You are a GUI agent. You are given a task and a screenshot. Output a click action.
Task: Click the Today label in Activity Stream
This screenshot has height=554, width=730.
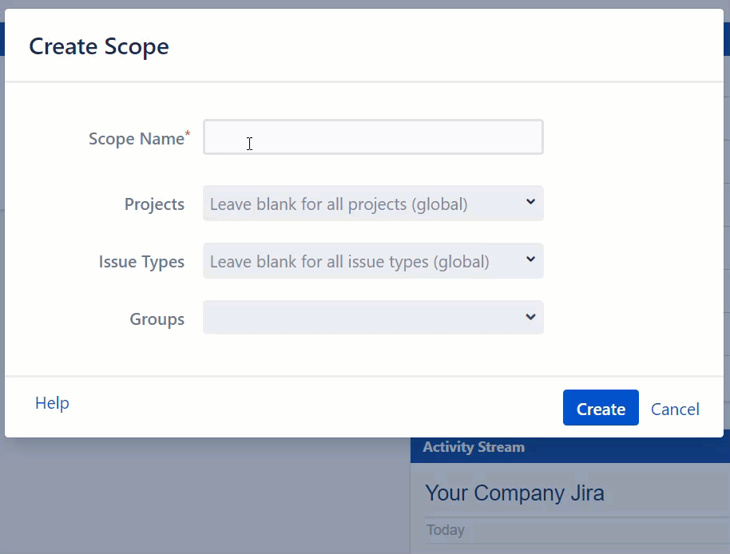tap(445, 530)
